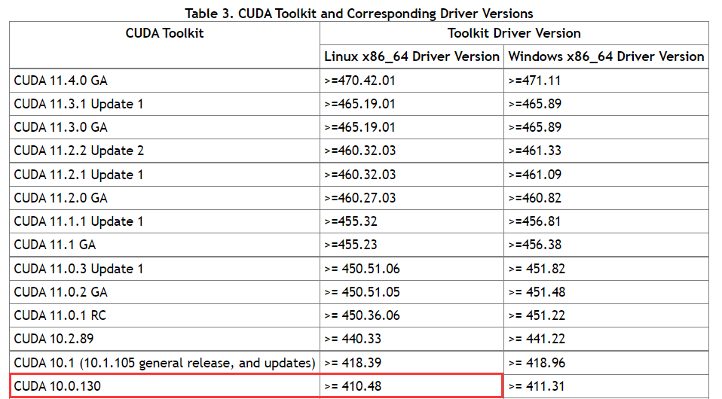Viewport: 722px width, 399px height.
Task: Select the '>= 451.22' Windows driver cell
Action: (606, 315)
